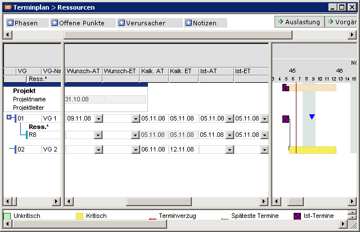The width and height of the screenshot is (360, 232).
Task: Click the project summary bar in Gantt
Action: coord(313,87)
